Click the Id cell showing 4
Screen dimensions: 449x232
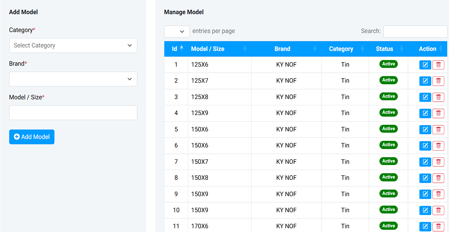(176, 113)
